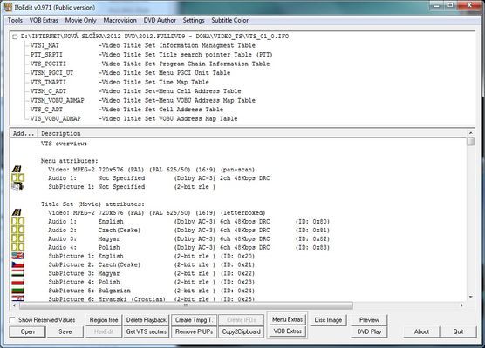
Task: Select the VTSM_VOBU_ADMAP tree entry
Action: coord(58,101)
